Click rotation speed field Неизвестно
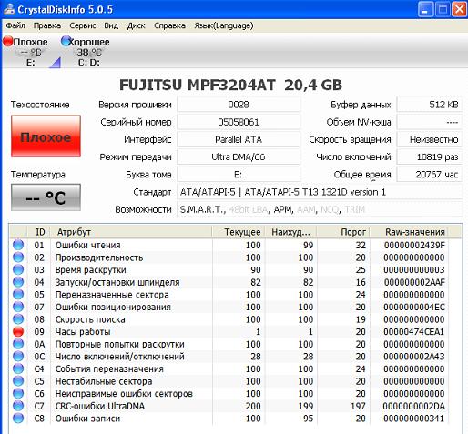The width and height of the screenshot is (468, 434). [x=429, y=139]
